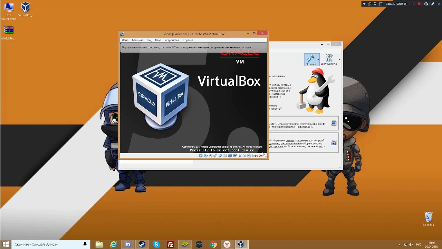Open the Устройства menu
The image size is (442, 249).
coord(172,40)
